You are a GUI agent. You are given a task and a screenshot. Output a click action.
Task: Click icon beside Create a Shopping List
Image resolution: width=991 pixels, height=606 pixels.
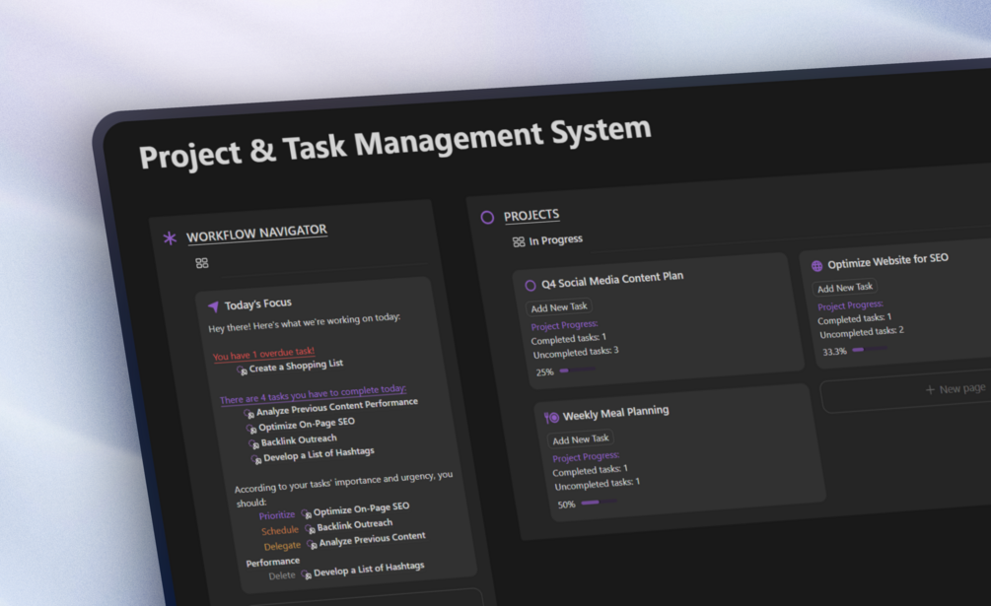tap(242, 370)
